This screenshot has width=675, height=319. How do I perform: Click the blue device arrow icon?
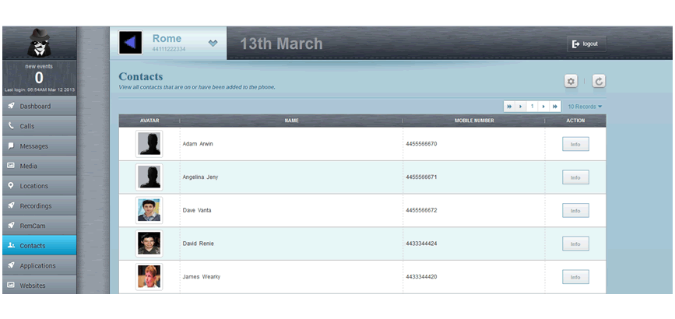130,42
